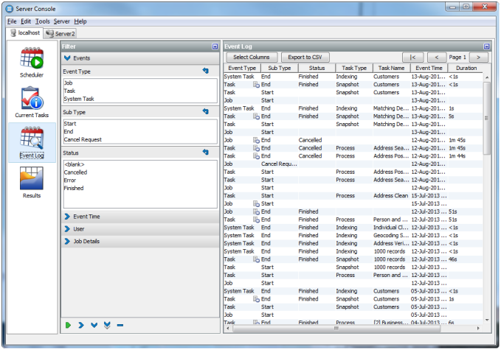
Task: Reset the Event Type filter selection
Action: [206, 71]
